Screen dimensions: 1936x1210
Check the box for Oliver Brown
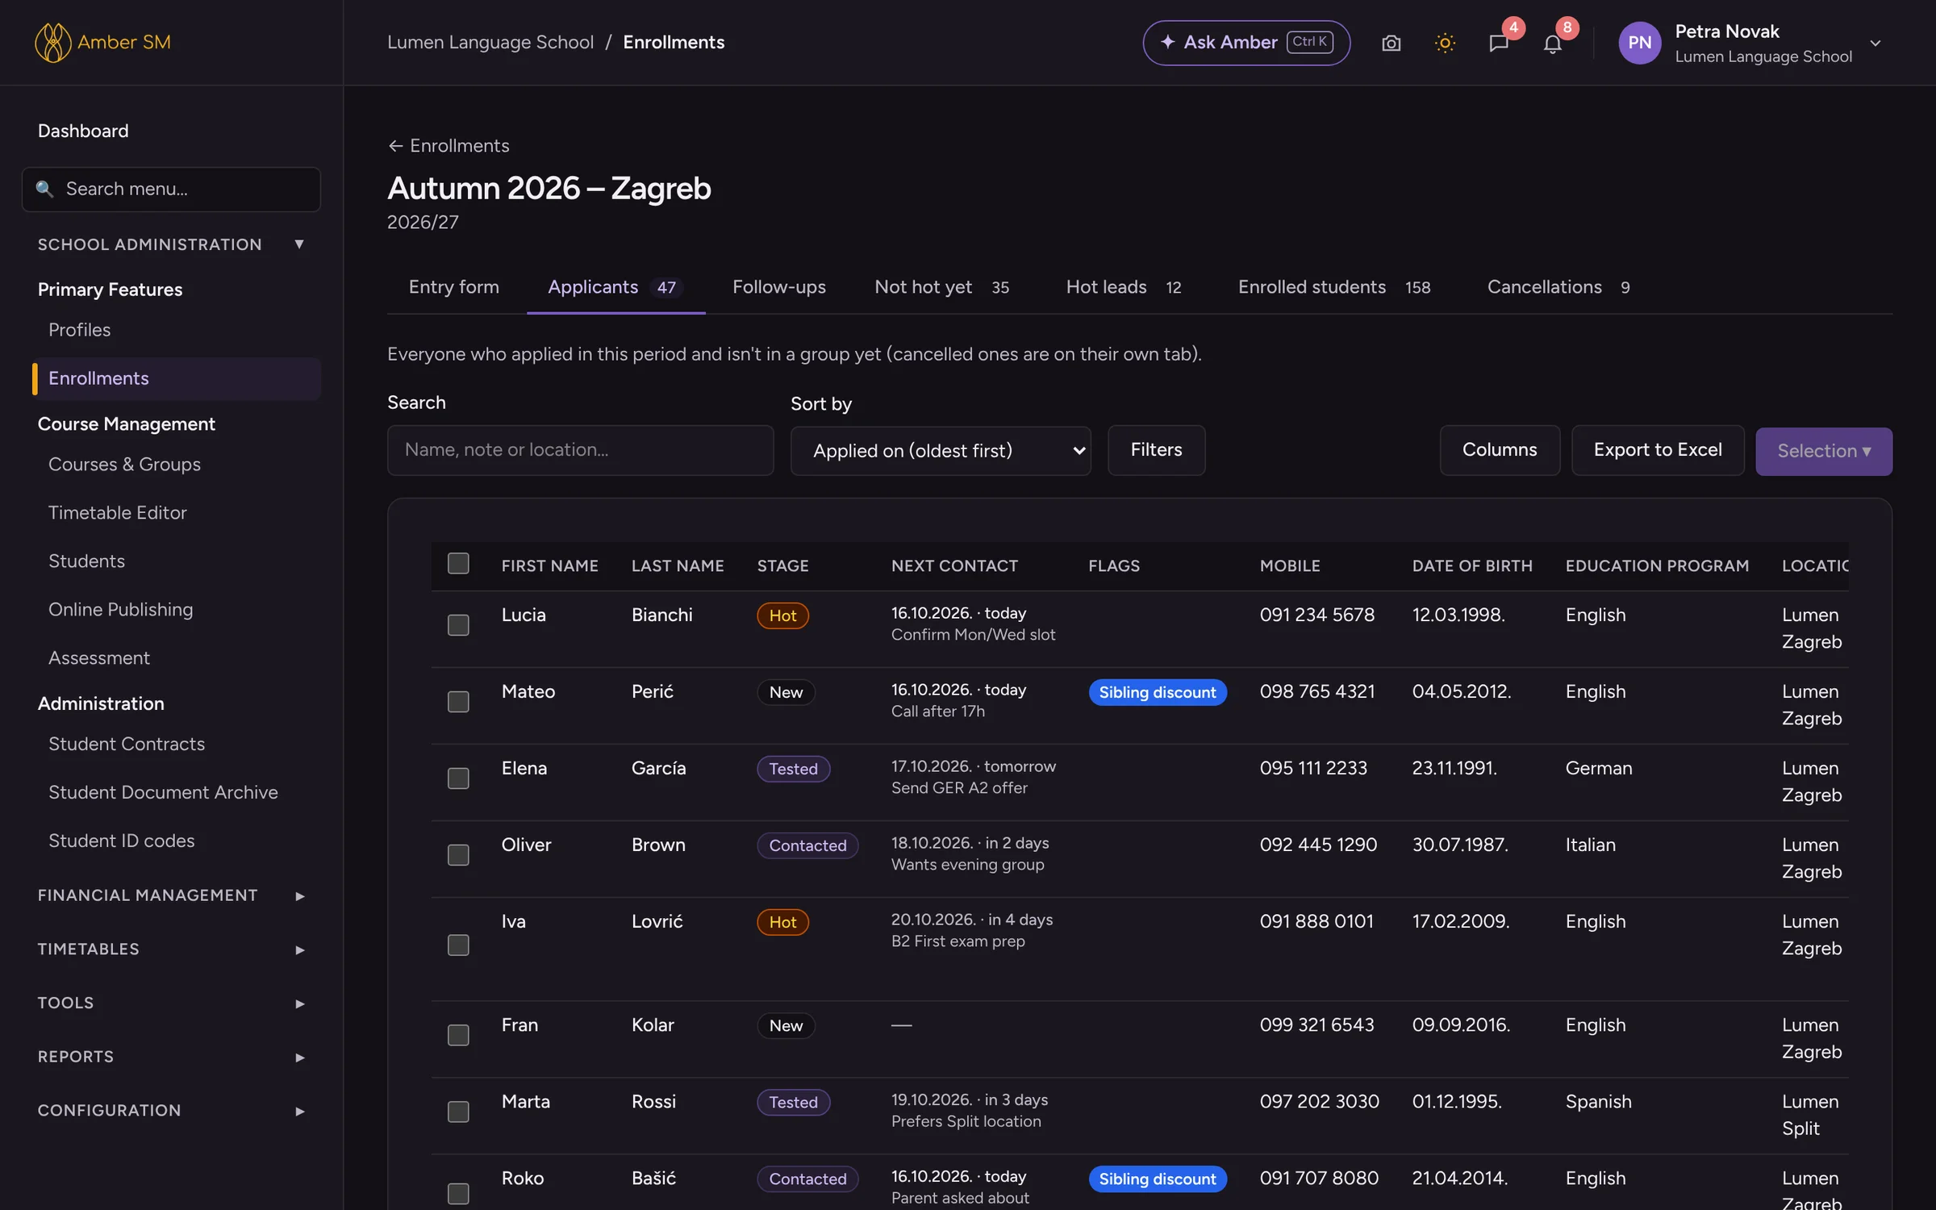pos(458,855)
